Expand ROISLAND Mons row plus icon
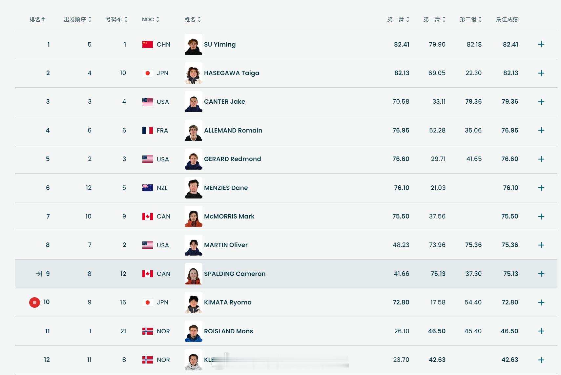This screenshot has width=561, height=375. pyautogui.click(x=541, y=331)
